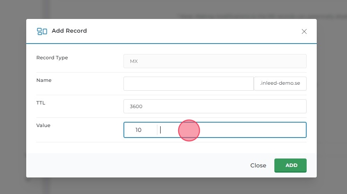Click the disabled MX Record Type field
Image resolution: width=347 pixels, height=194 pixels.
[x=215, y=61]
